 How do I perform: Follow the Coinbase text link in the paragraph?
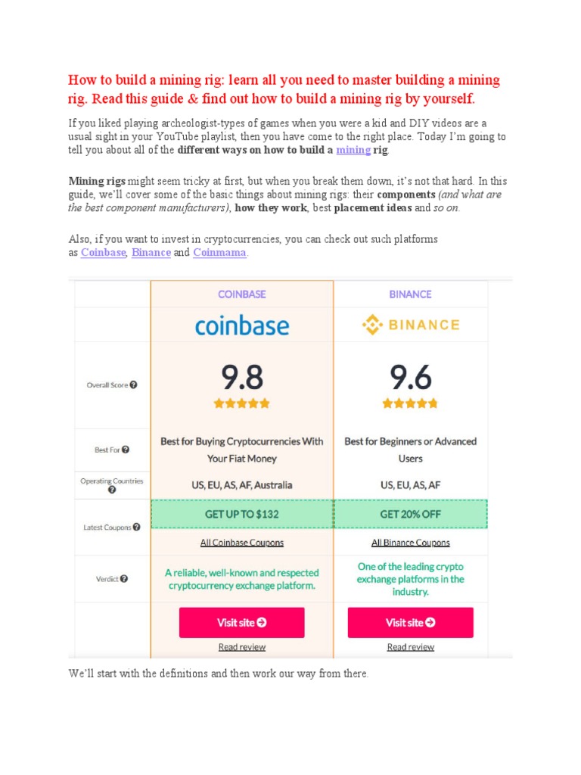click(103, 253)
